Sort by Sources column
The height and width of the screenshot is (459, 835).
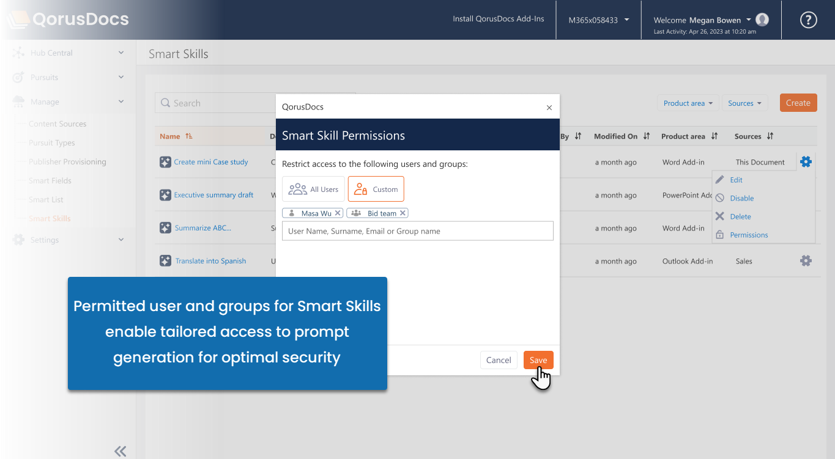(x=770, y=136)
